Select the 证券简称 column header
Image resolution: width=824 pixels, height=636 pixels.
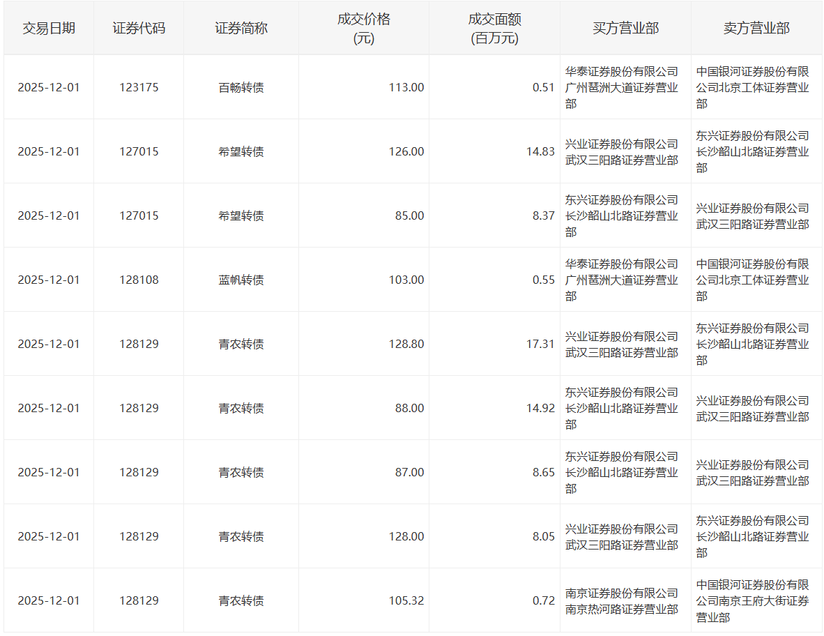241,28
